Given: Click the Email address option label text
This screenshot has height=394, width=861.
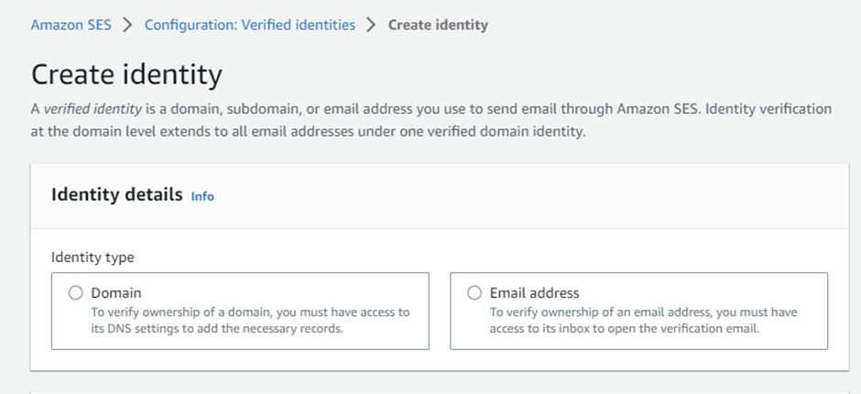Looking at the screenshot, I should point(534,293).
